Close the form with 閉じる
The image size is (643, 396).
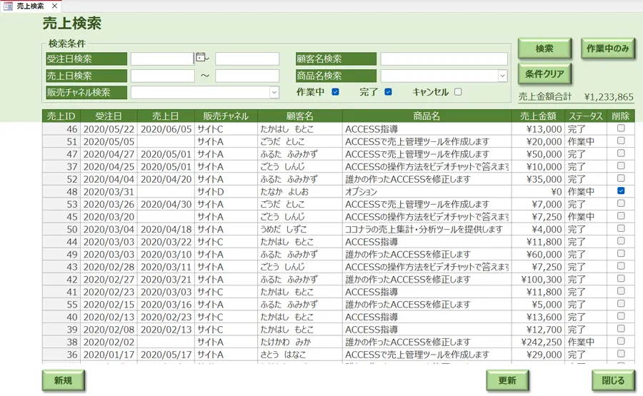point(612,381)
